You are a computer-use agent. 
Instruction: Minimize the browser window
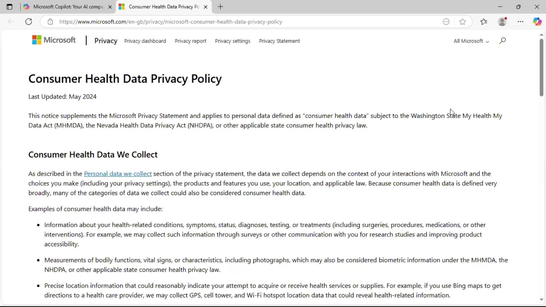[500, 7]
